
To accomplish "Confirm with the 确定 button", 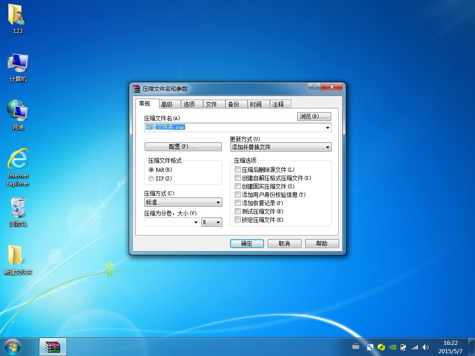I will 247,243.
